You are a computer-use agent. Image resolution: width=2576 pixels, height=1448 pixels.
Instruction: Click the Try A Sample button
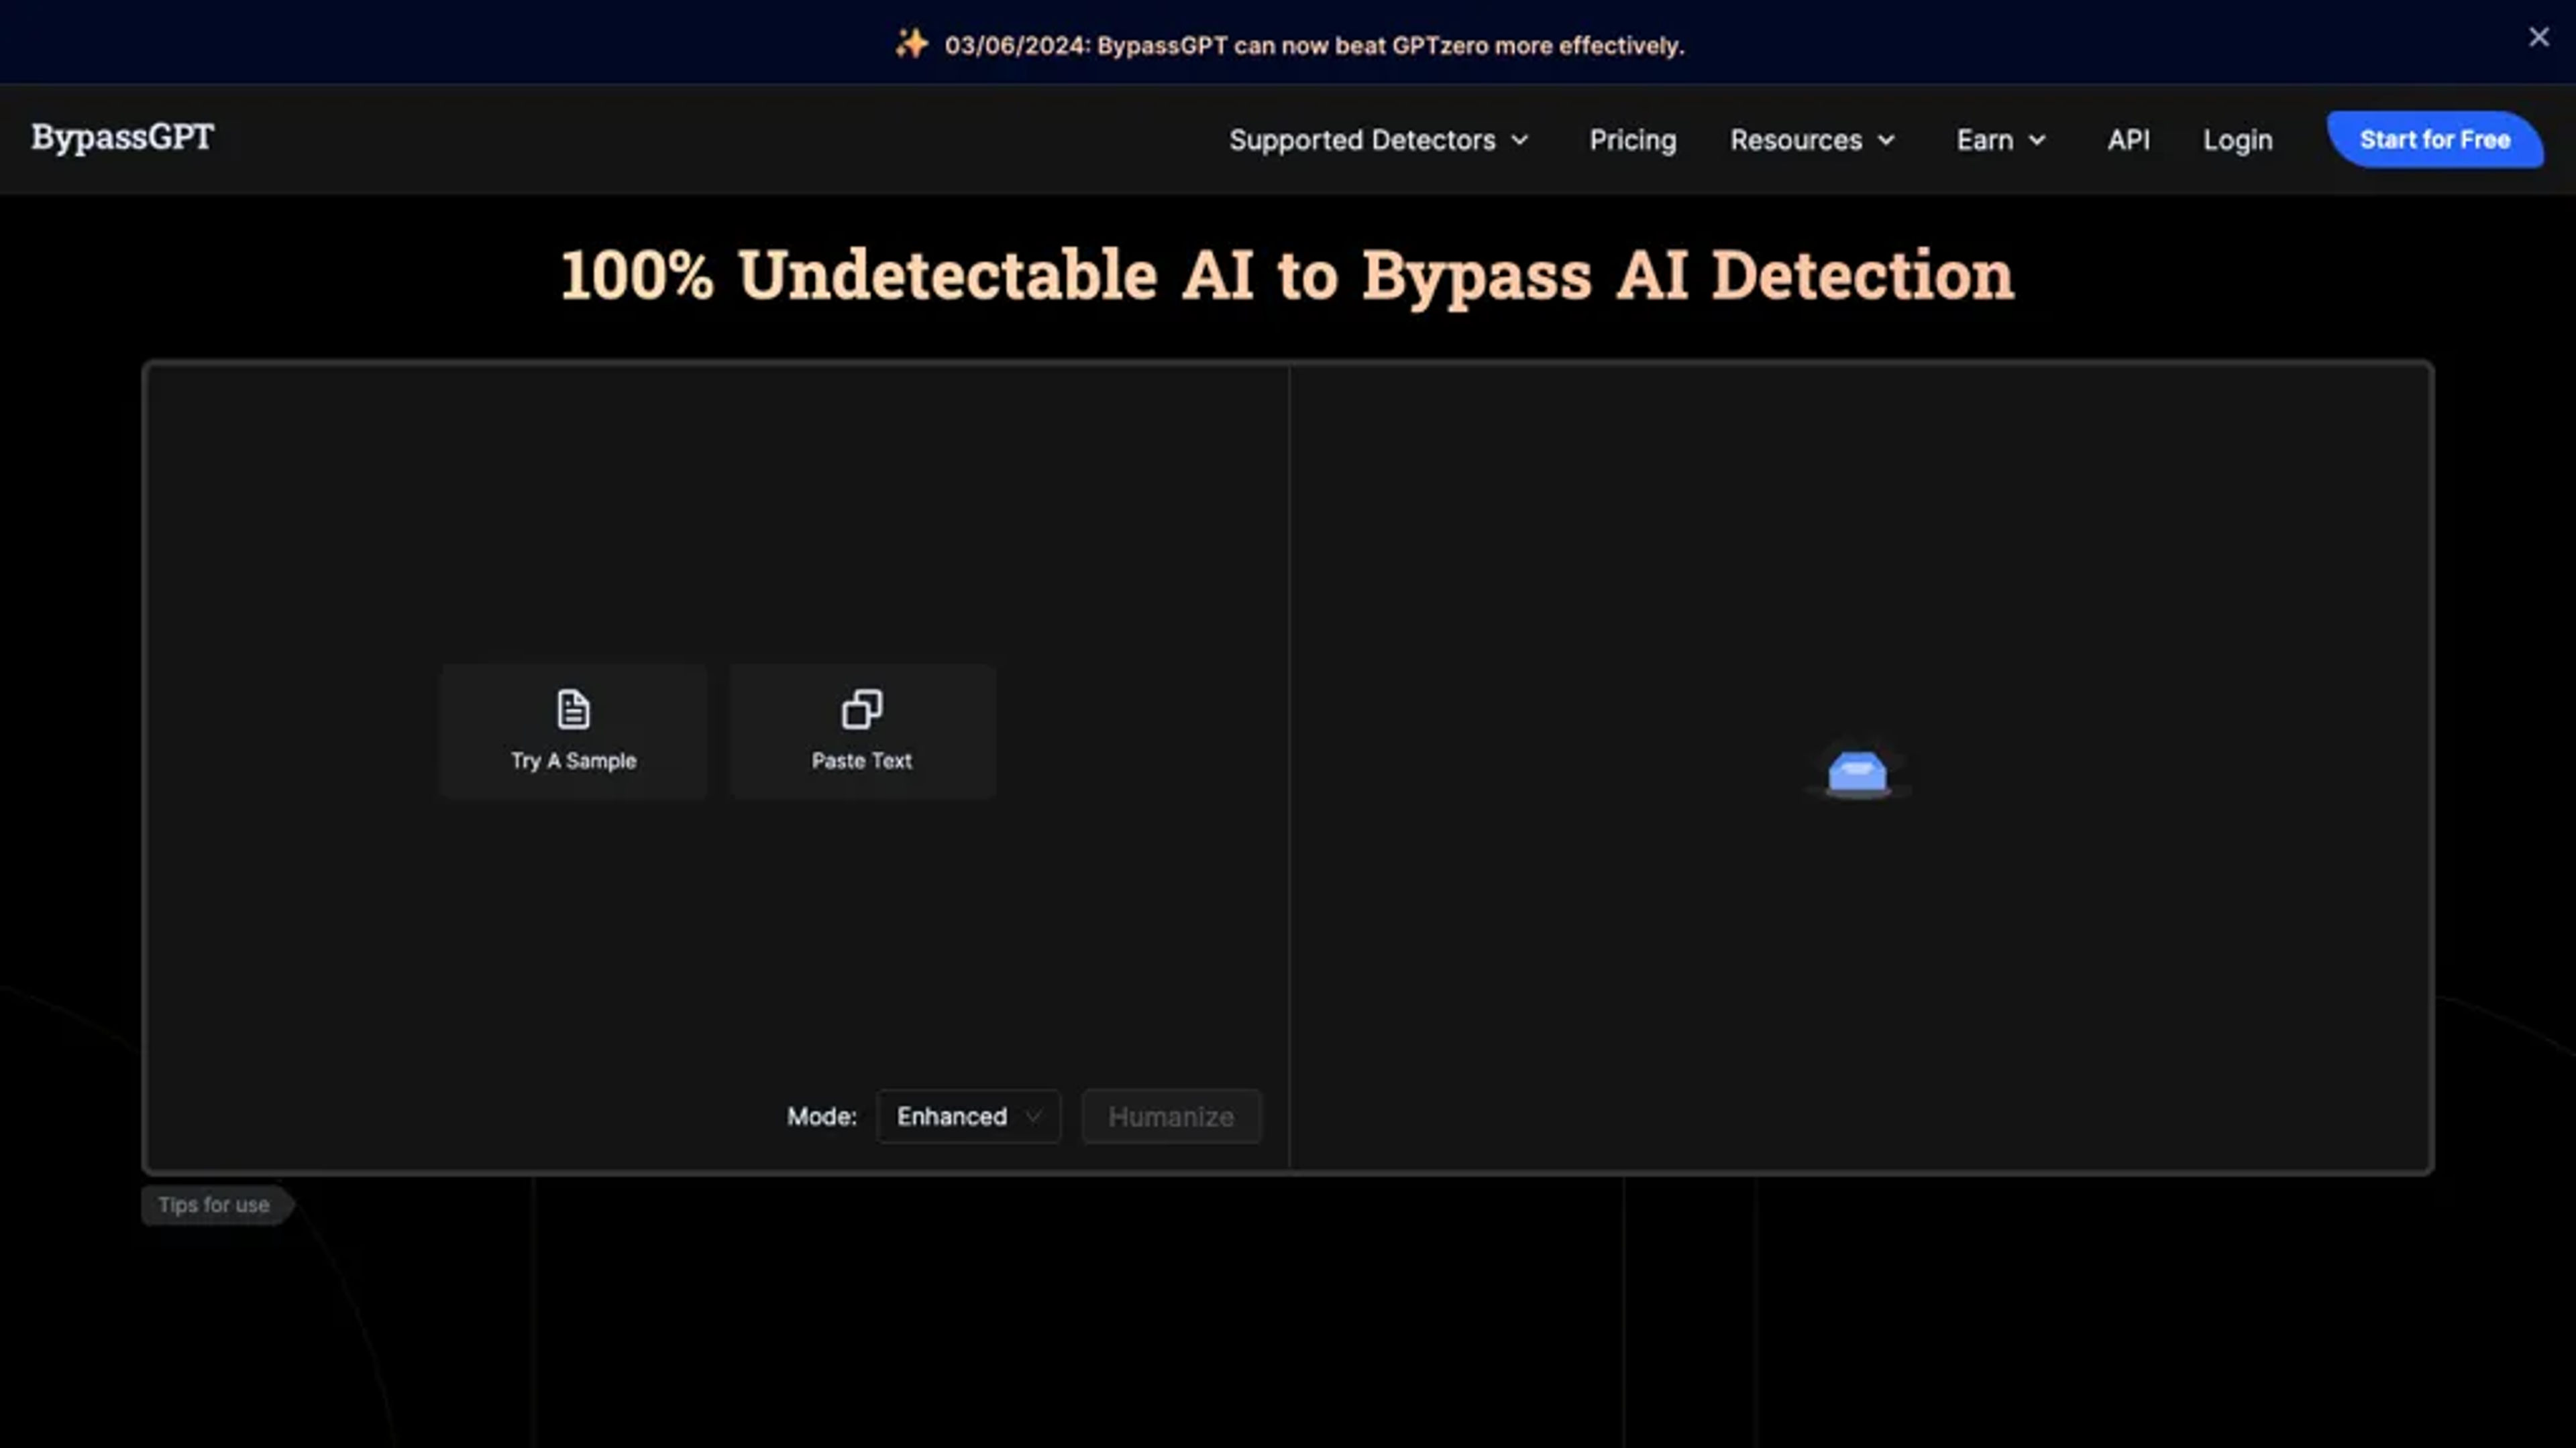click(573, 731)
